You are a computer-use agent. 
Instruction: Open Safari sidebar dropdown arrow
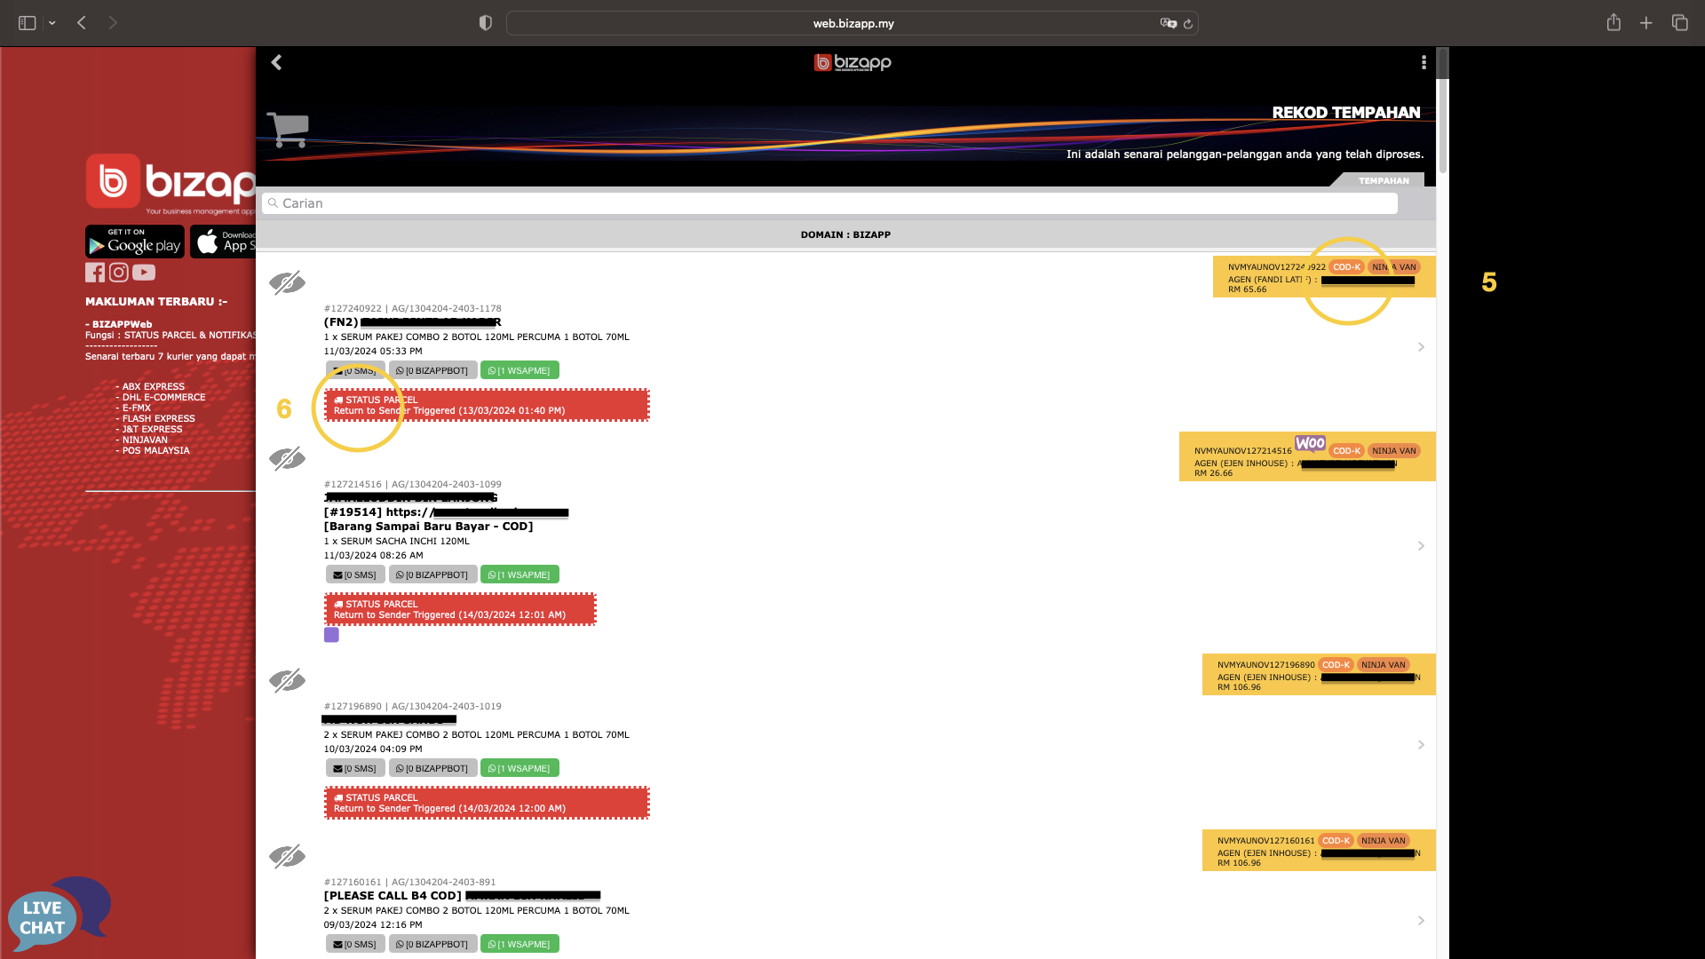click(x=52, y=23)
